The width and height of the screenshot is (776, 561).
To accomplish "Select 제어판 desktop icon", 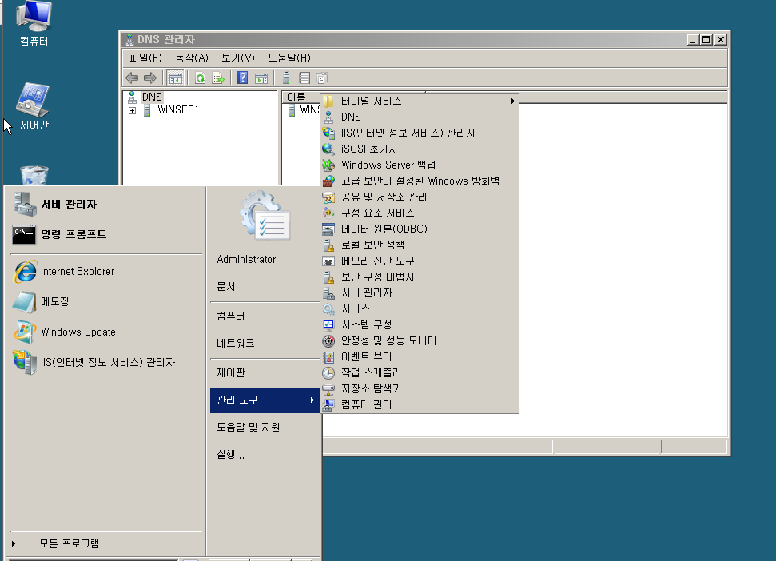I will [34, 106].
